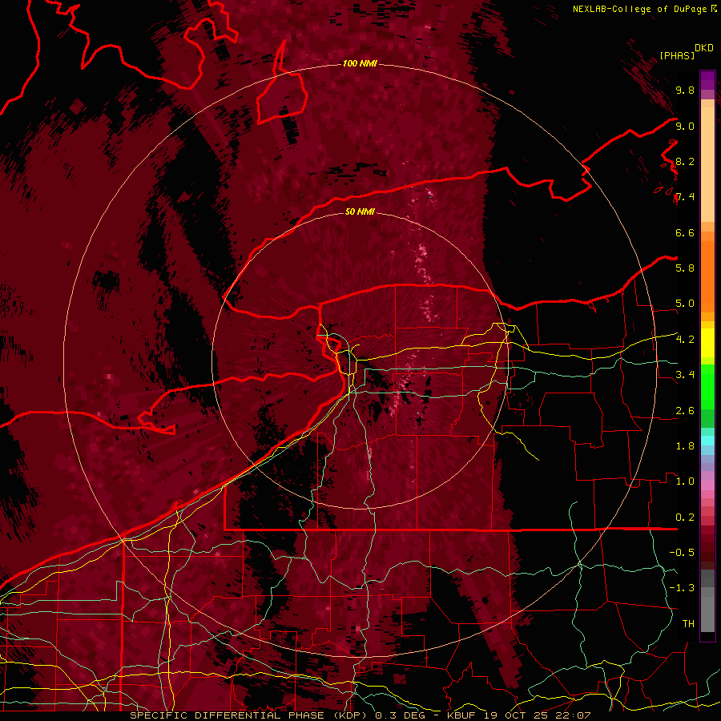Click the 5.8 scale value
The width and height of the screenshot is (721, 721).
tap(685, 268)
